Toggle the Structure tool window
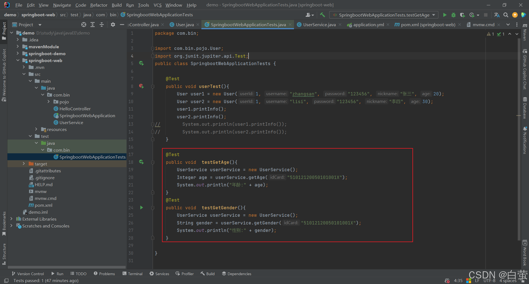 4,254
